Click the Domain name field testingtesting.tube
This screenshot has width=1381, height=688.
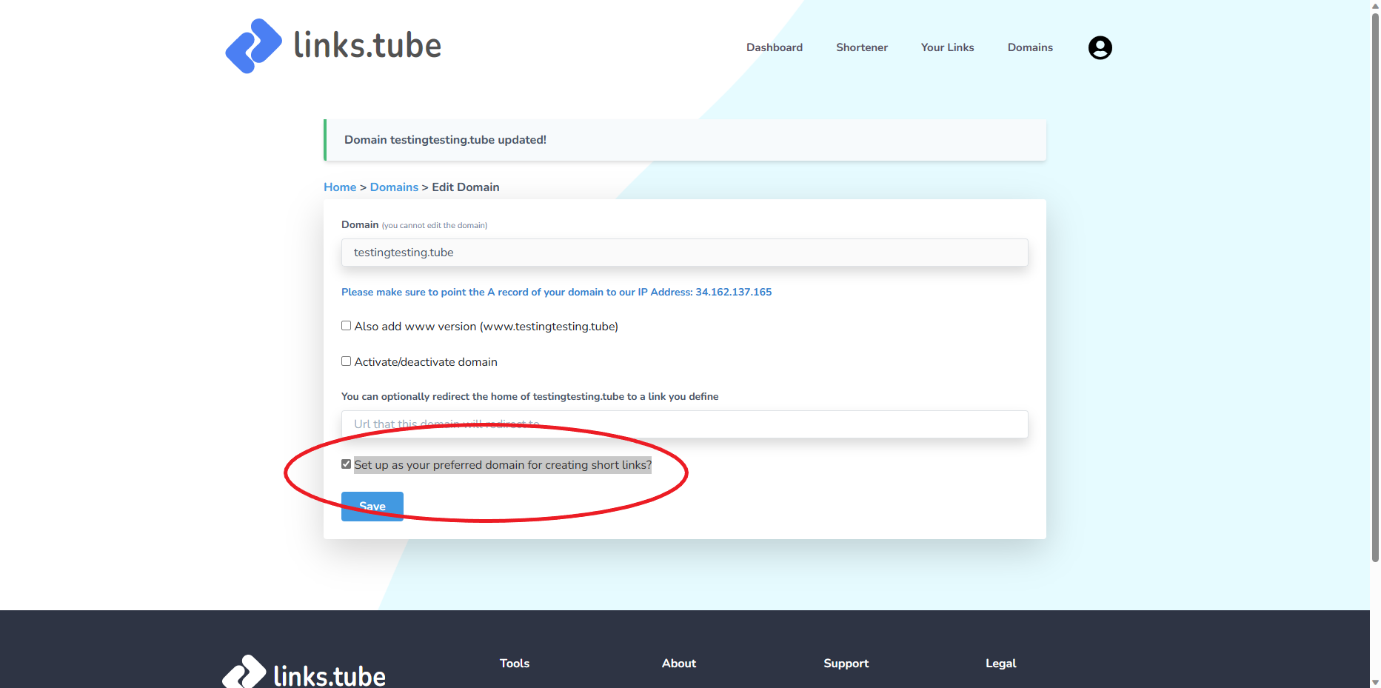click(x=684, y=253)
